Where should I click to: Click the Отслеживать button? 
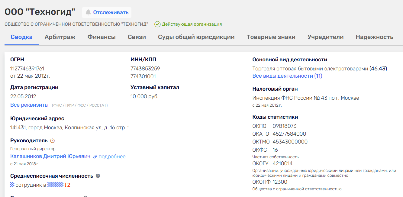(107, 12)
